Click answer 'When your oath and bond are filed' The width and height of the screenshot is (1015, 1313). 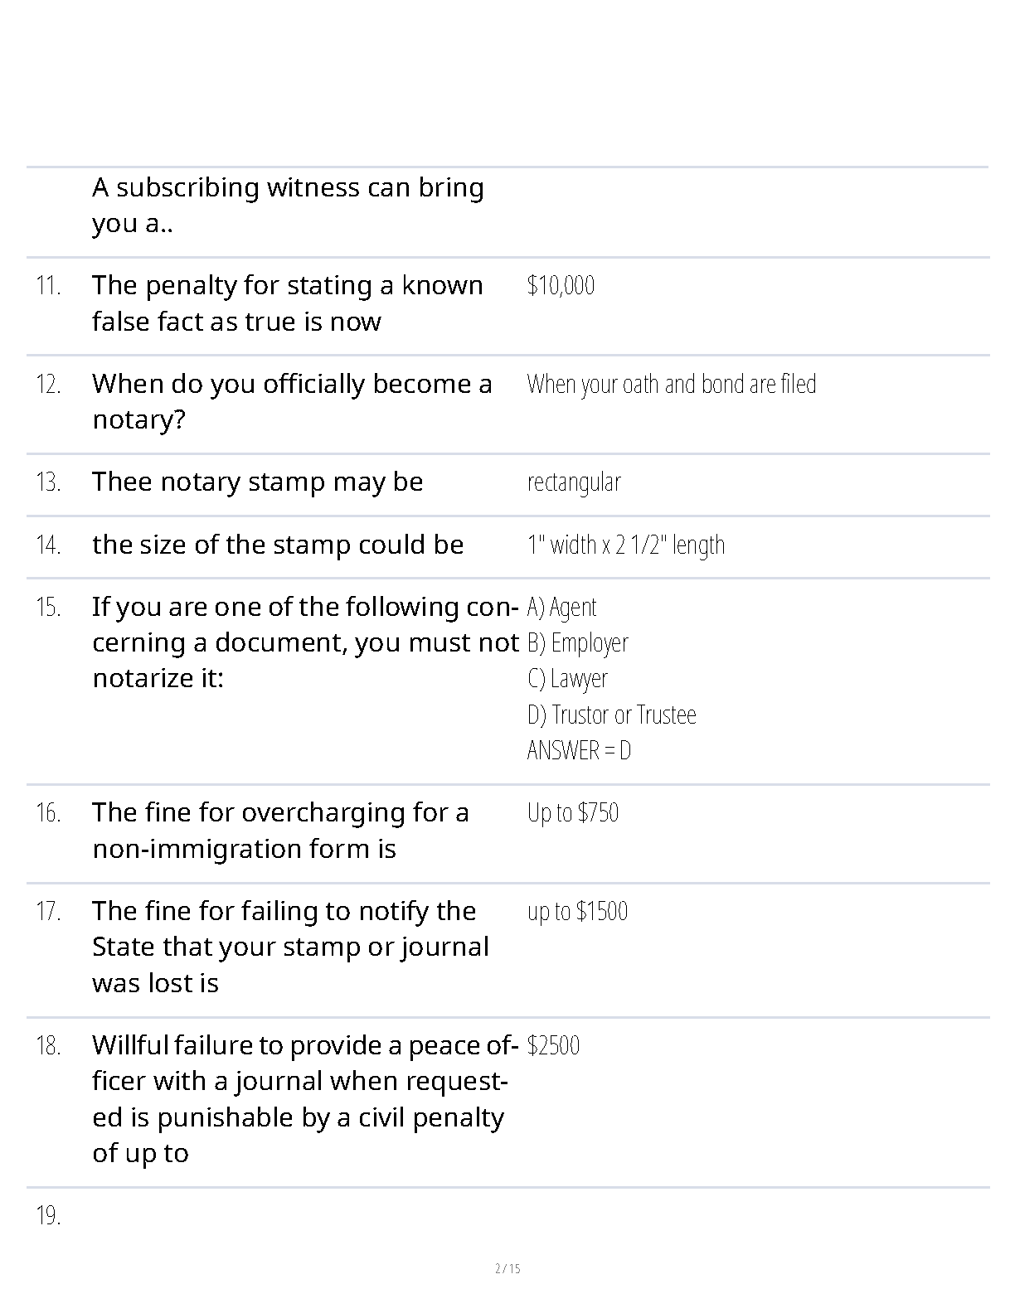(x=672, y=384)
